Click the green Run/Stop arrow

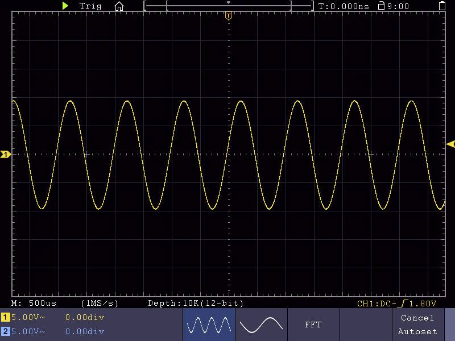[65, 6]
